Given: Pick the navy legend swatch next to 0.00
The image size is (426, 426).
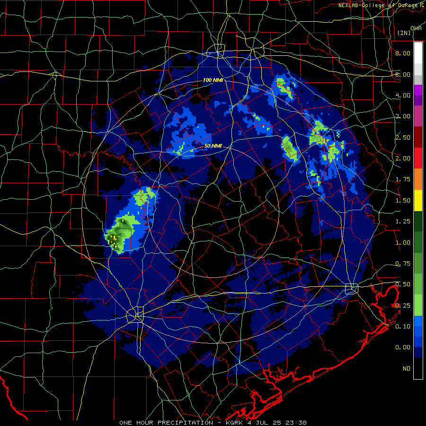Looking at the screenshot, I should pyautogui.click(x=418, y=353).
